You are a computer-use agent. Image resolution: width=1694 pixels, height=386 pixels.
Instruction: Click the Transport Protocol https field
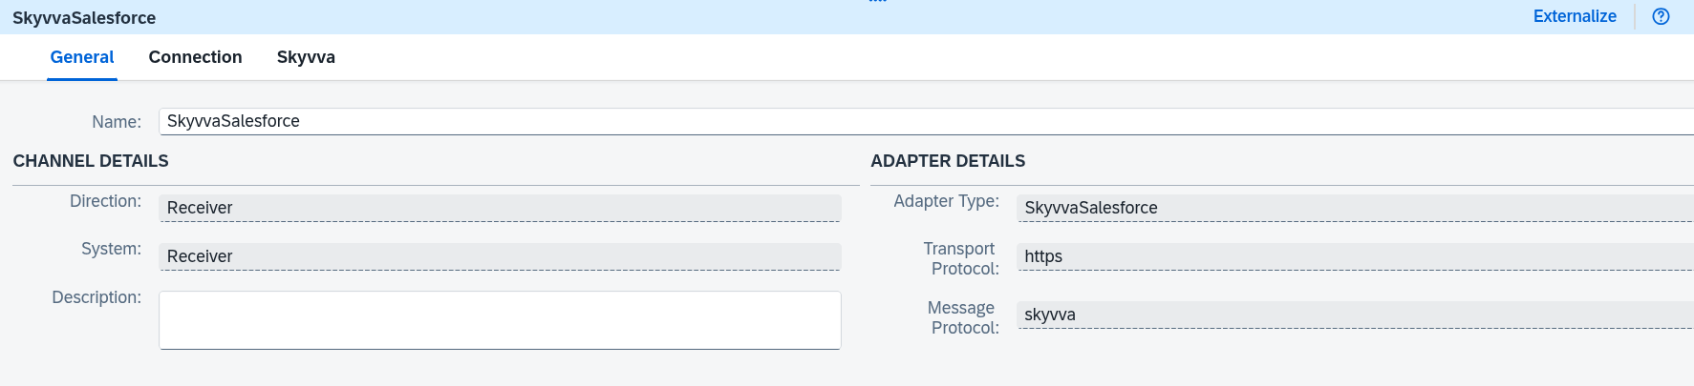(1355, 256)
